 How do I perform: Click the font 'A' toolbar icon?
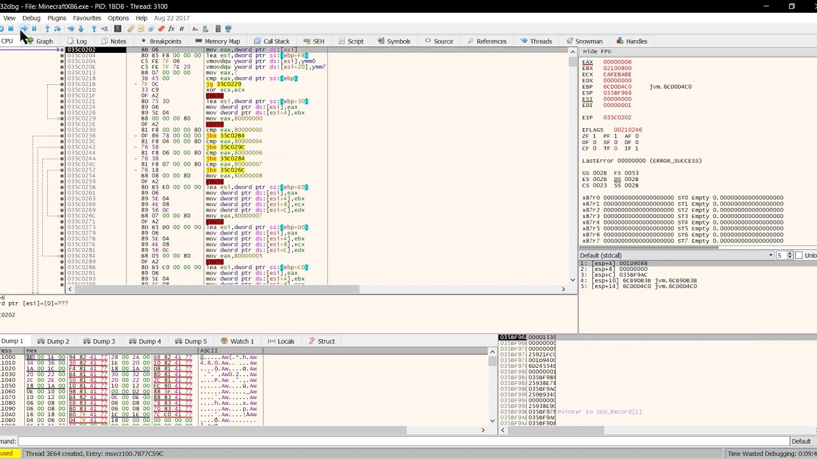tap(195, 29)
